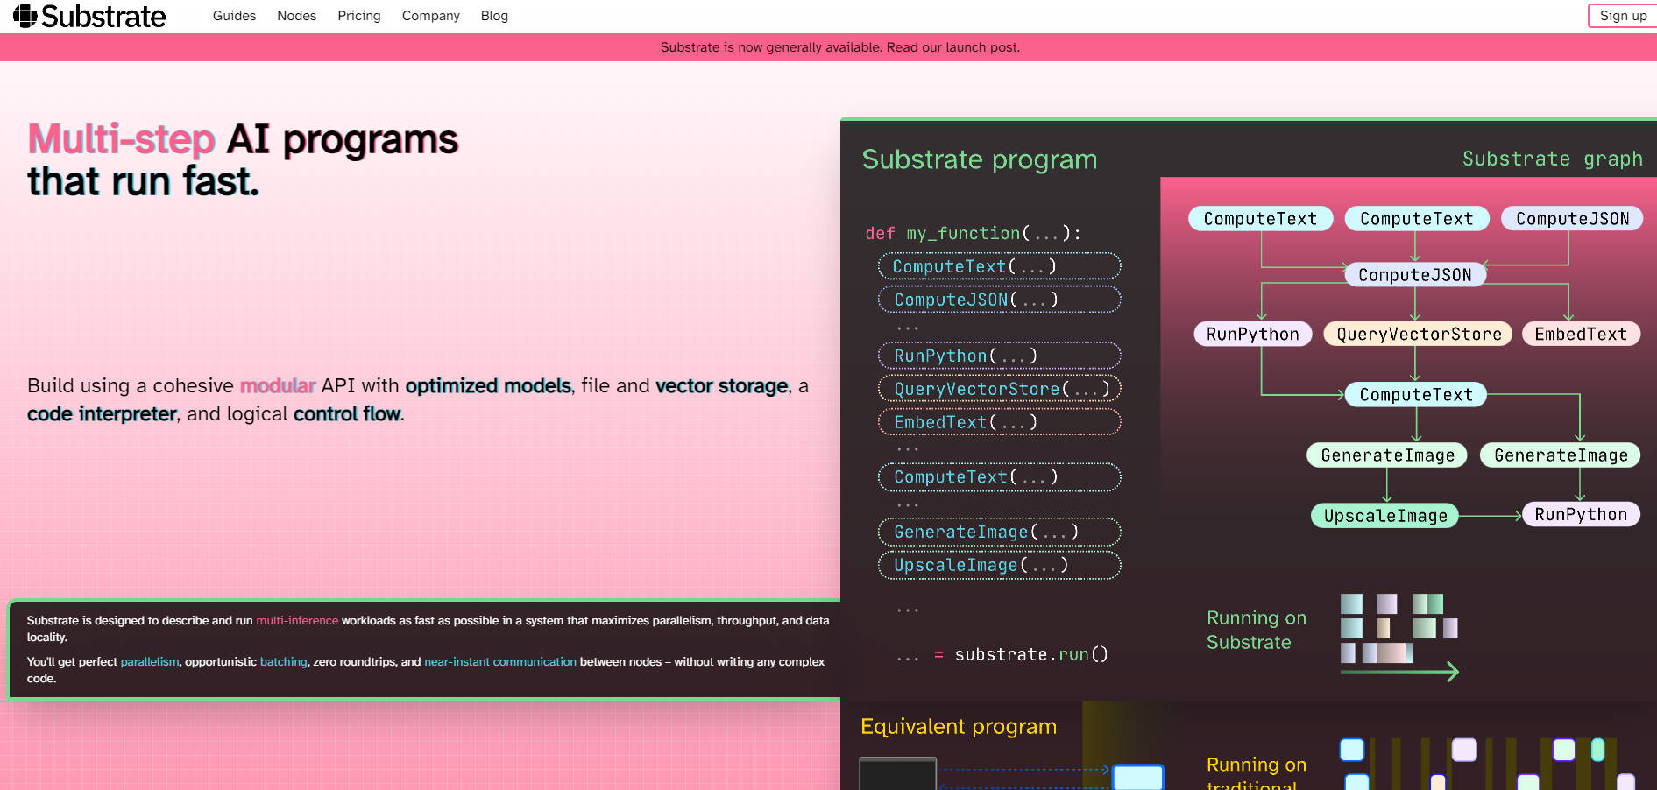1657x790 pixels.
Task: Click the 'near-instant communication' link
Action: [499, 661]
